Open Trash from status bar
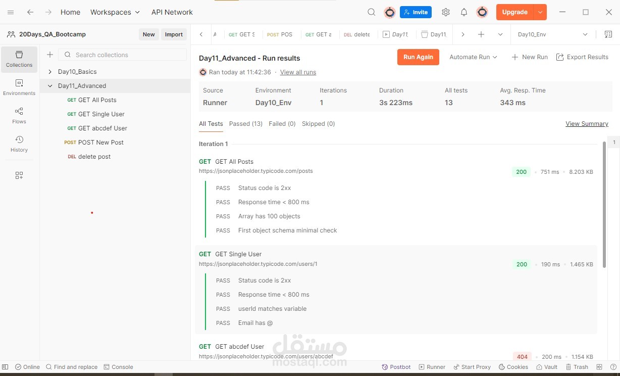The height and width of the screenshot is (376, 620). [577, 367]
